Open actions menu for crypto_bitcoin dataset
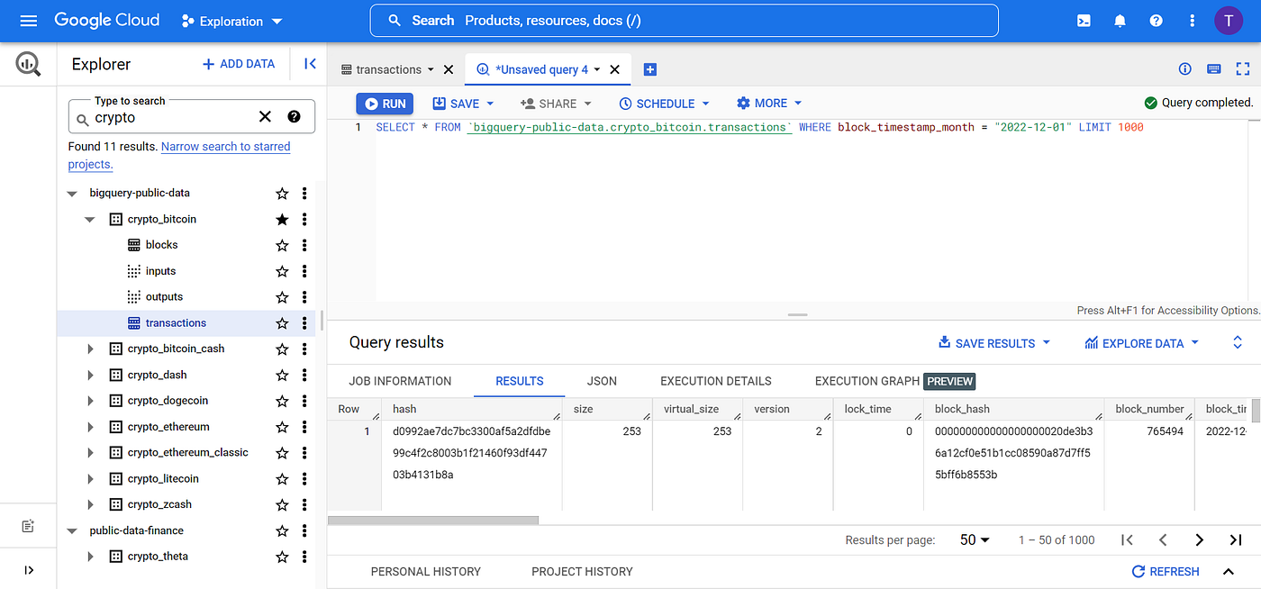 [x=304, y=219]
